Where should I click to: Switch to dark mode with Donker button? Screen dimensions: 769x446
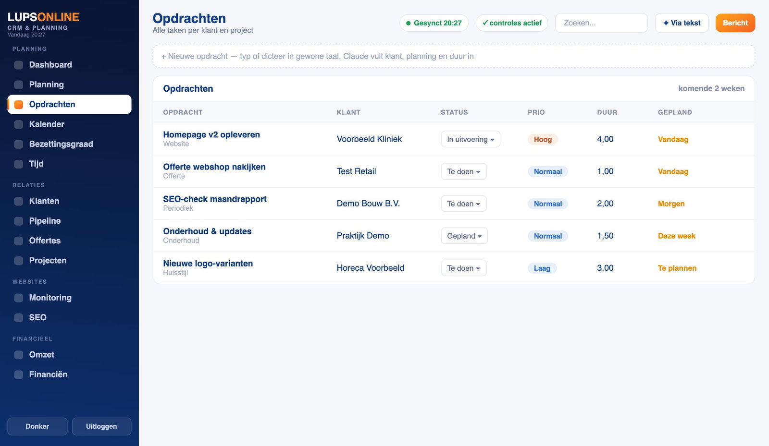(37, 426)
